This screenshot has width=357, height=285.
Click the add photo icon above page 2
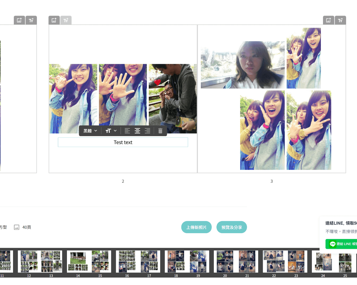pyautogui.click(x=54, y=20)
